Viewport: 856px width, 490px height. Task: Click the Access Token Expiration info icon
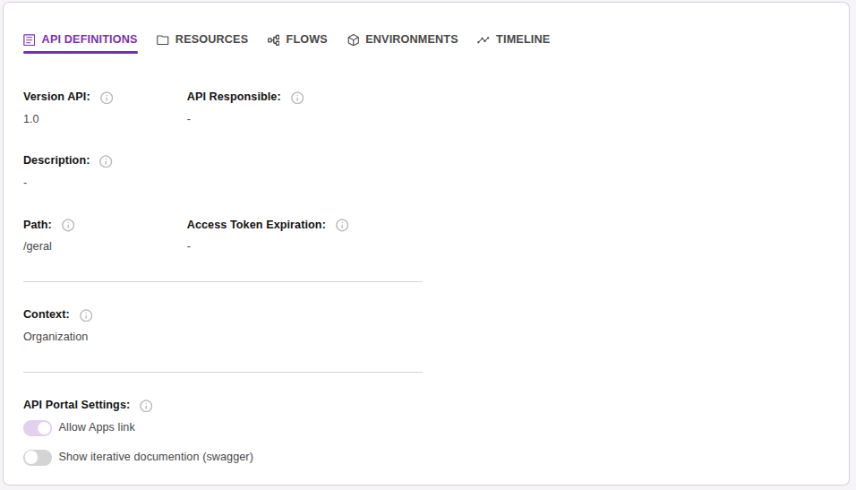(x=342, y=226)
